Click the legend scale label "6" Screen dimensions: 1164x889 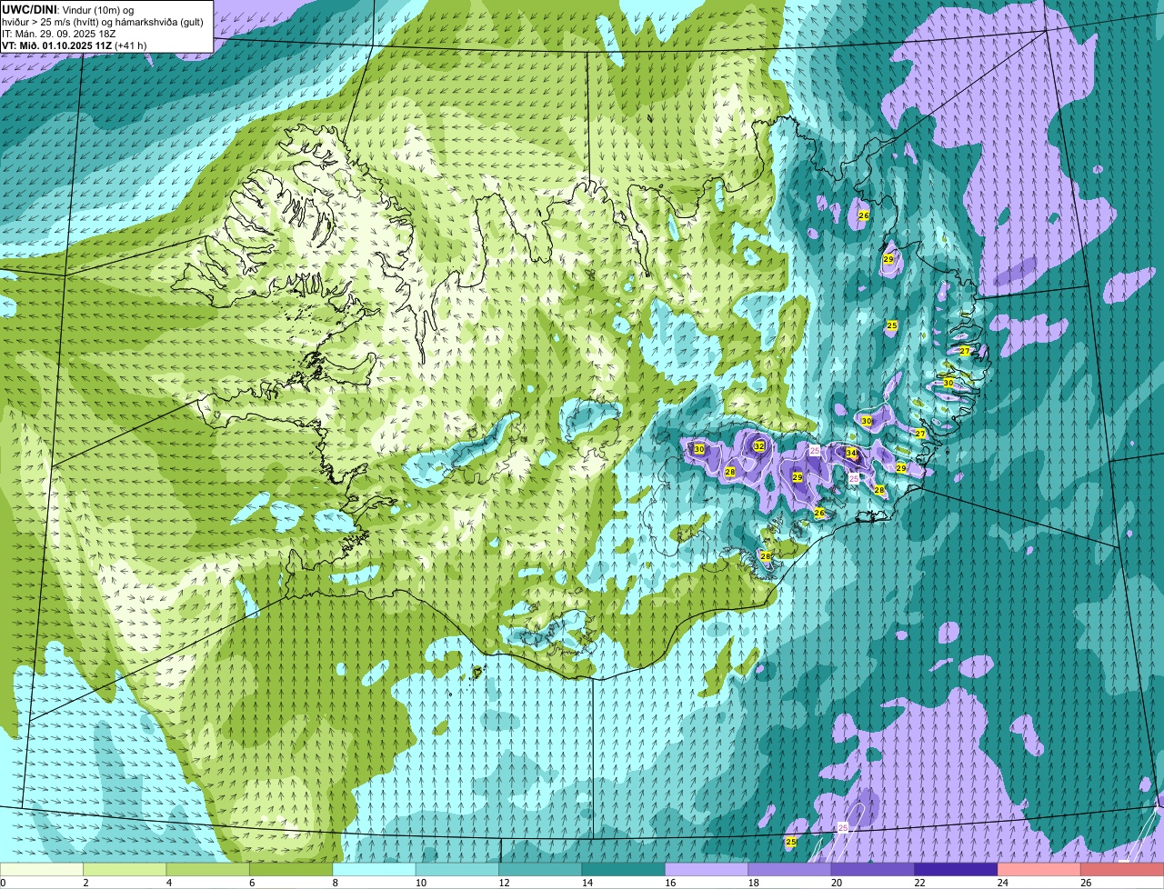coord(251,883)
